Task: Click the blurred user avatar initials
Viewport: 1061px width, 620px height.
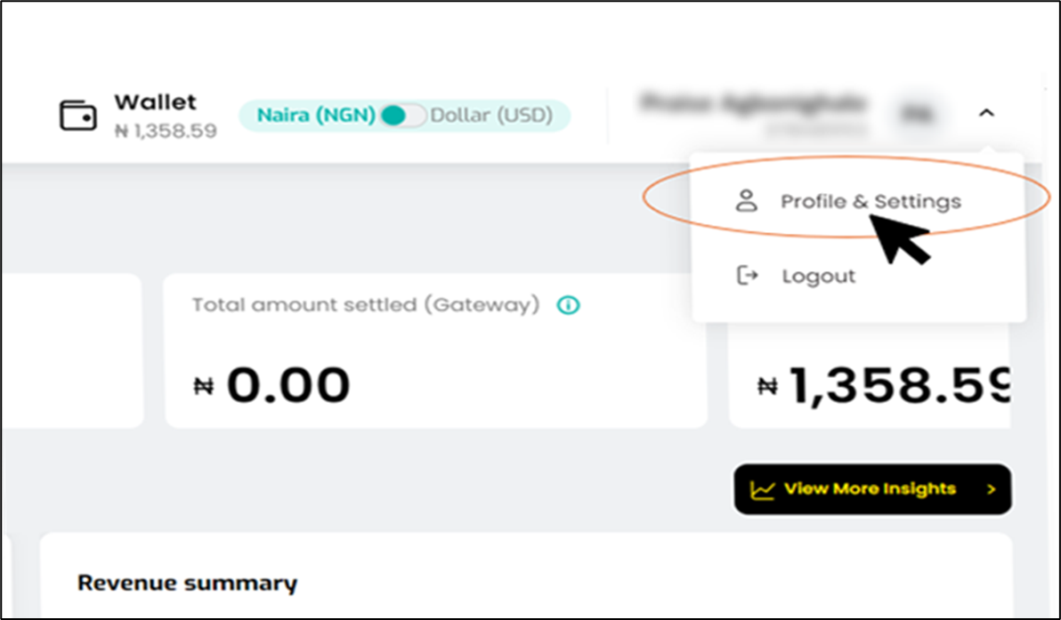Action: [x=918, y=114]
